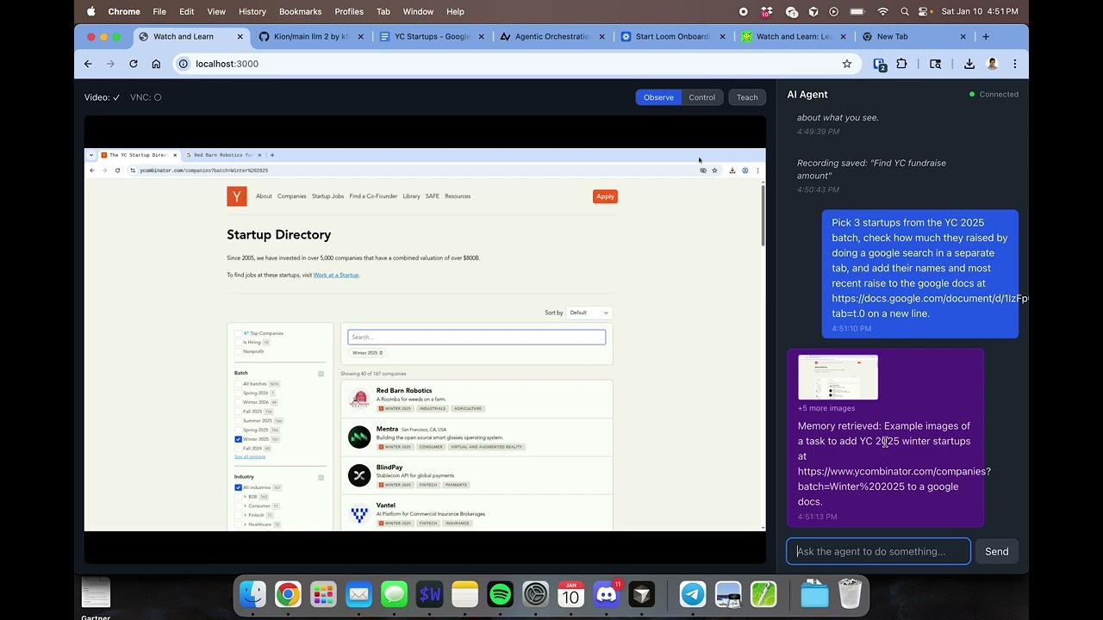Open Chrome downloads tray icon
The image size is (1103, 620).
pos(969,64)
